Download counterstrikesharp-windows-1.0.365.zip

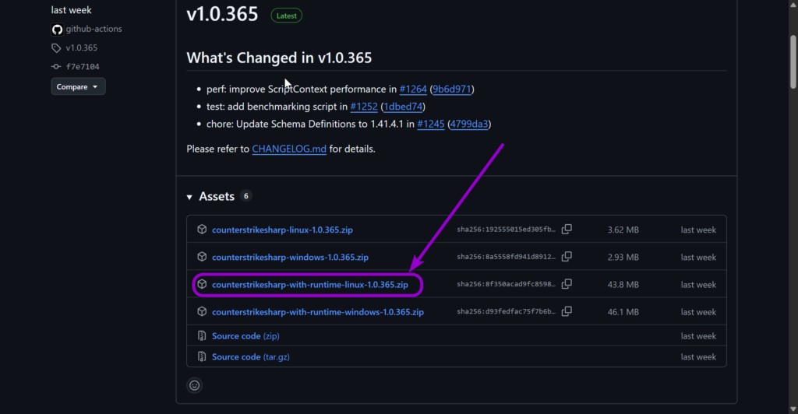coord(290,257)
